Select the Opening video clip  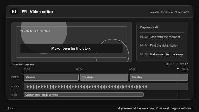pyautogui.click(x=51, y=77)
